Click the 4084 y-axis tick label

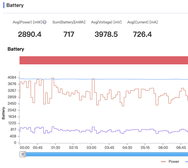click(x=12, y=78)
